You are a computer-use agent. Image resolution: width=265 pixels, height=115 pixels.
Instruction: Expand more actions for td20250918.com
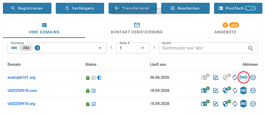[x=253, y=91]
